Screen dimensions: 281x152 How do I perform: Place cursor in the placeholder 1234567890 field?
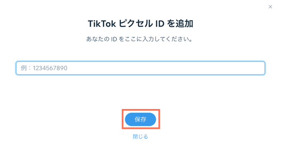140,68
